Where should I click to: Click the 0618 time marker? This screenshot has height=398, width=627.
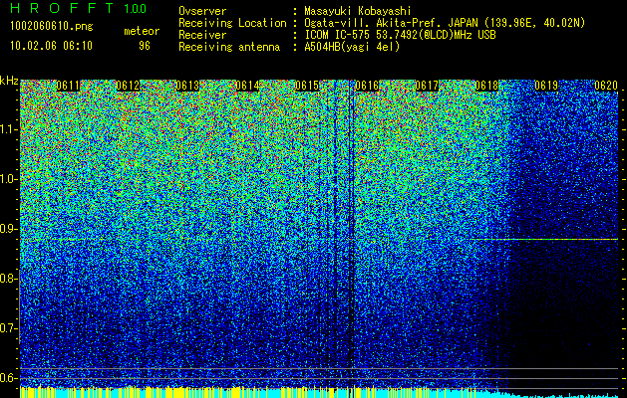tap(486, 86)
